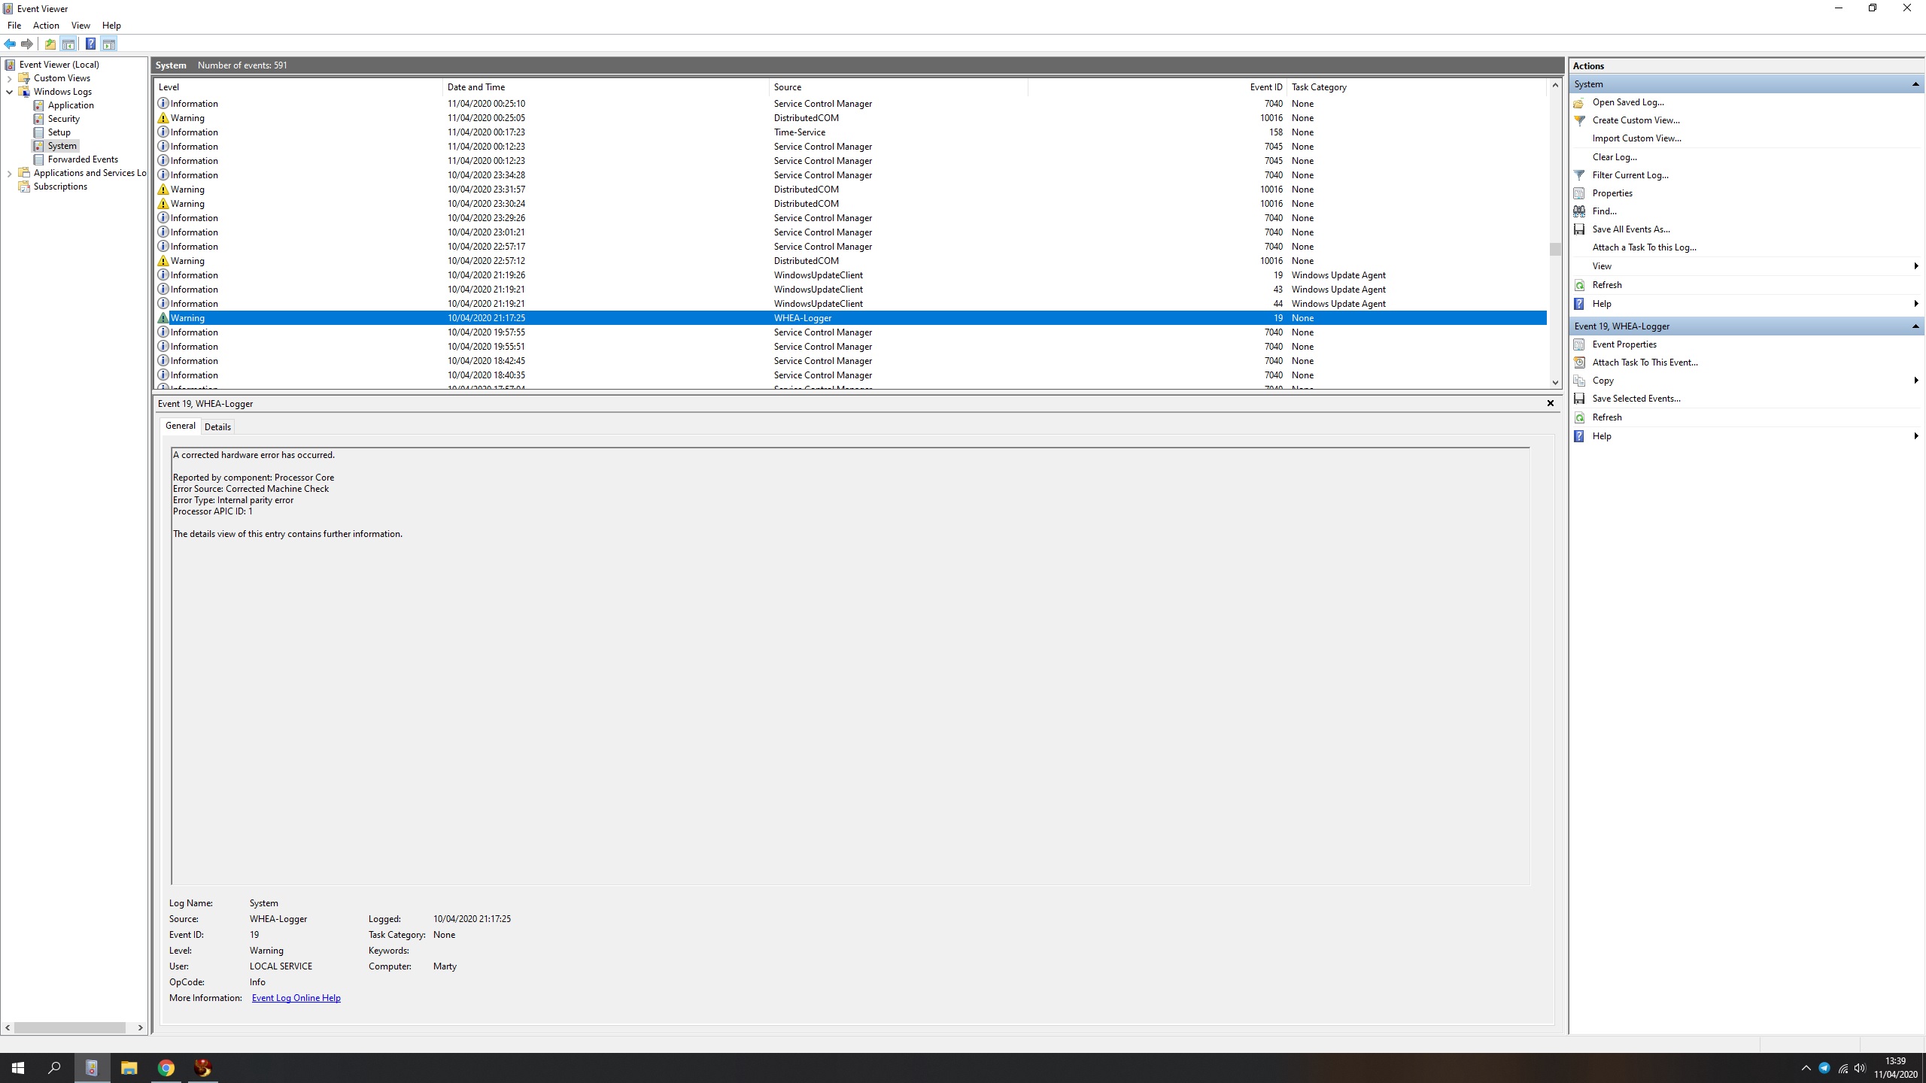
Task: Toggle Show/Hide Console Tree toolbar icon
Action: pos(68,44)
